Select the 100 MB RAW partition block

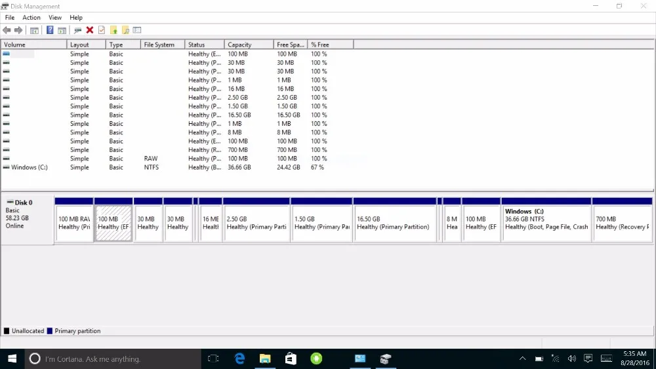[x=74, y=220]
